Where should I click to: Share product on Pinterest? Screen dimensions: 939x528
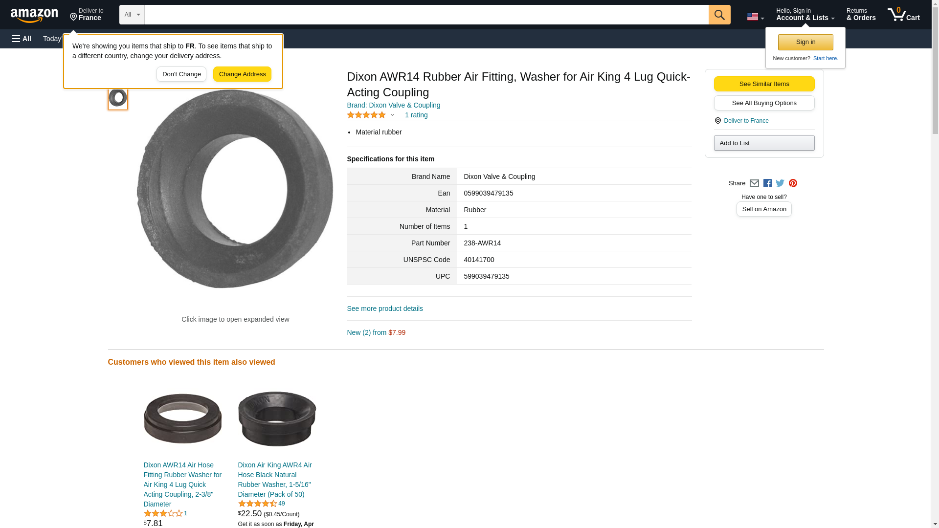click(x=793, y=183)
